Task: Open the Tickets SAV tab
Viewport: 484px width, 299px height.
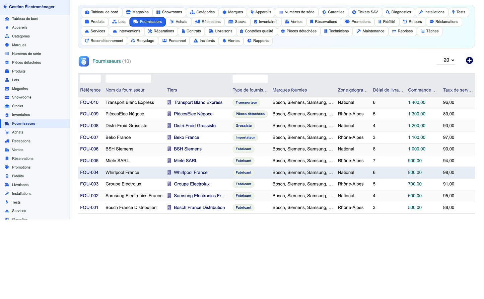Action: 365,12
